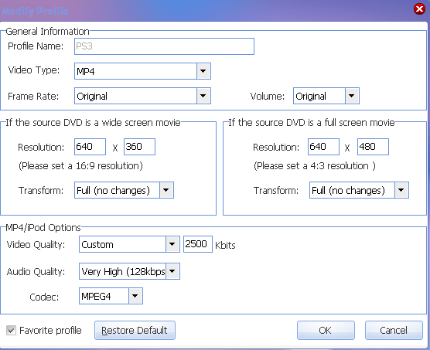Click the 'Kbits' unit label
Image resolution: width=430 pixels, height=350 pixels.
tap(225, 245)
